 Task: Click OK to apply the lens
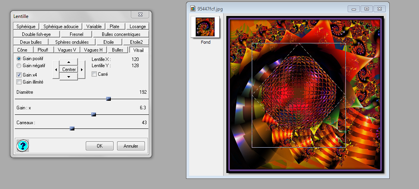99,146
